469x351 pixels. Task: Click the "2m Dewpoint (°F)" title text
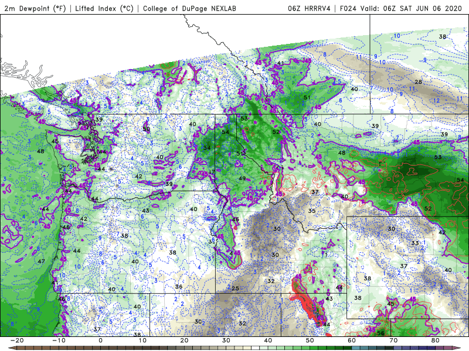click(35, 8)
